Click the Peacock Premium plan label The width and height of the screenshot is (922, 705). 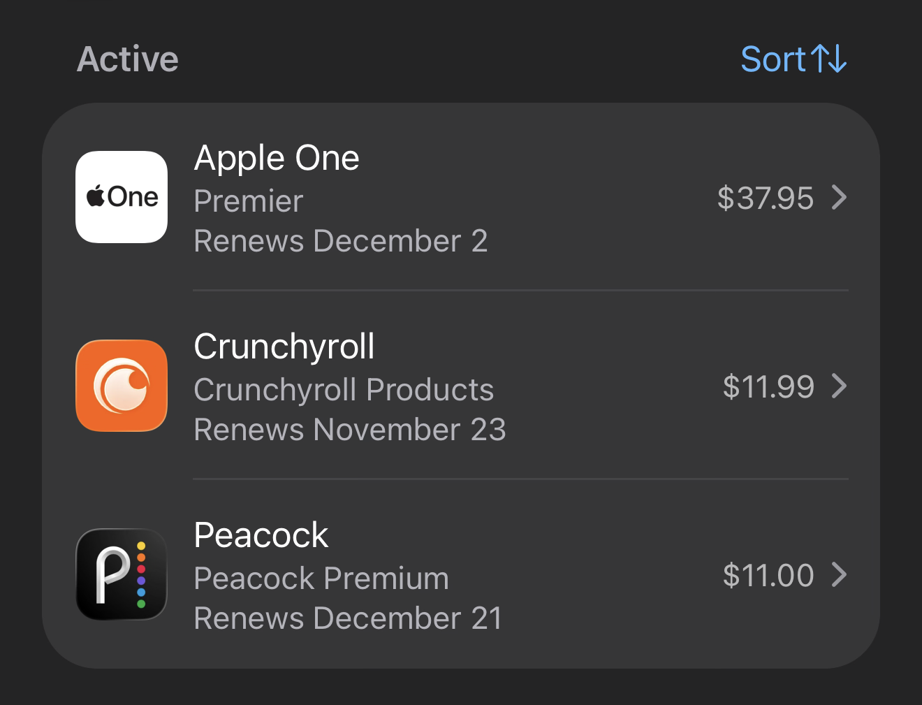pos(321,579)
